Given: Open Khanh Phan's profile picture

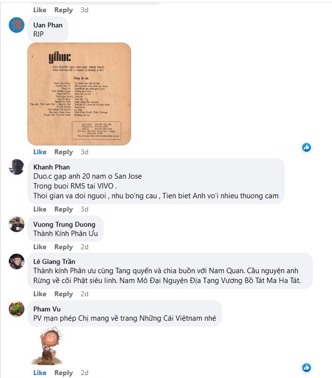Looking at the screenshot, I should (17, 167).
